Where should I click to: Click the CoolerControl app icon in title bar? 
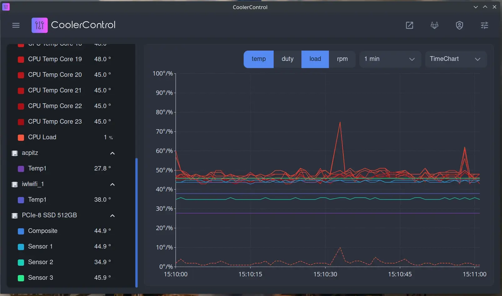(x=6, y=7)
